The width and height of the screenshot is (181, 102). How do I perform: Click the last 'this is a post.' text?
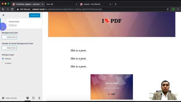tap(79, 66)
